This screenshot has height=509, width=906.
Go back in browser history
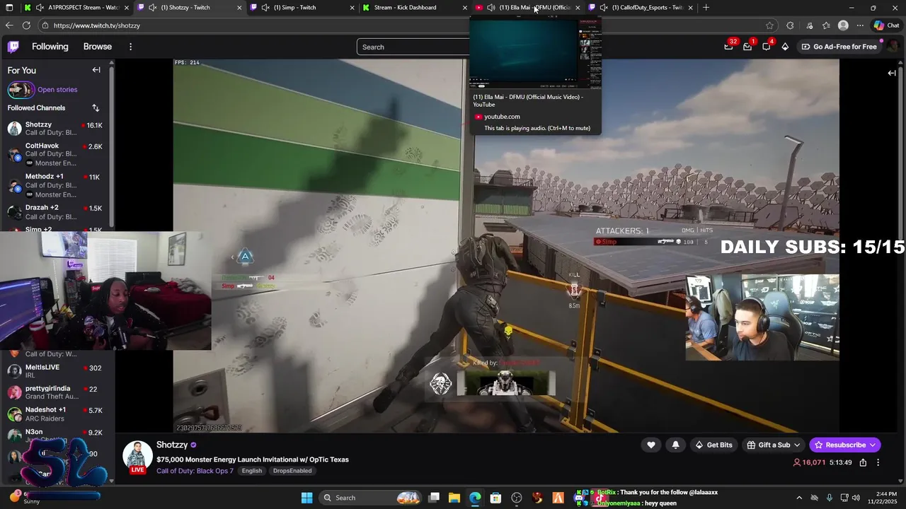[x=9, y=25]
